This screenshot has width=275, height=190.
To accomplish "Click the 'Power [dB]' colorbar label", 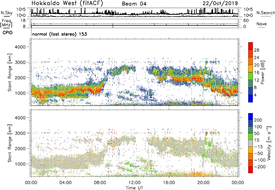I will pyautogui.click(x=263, y=72).
